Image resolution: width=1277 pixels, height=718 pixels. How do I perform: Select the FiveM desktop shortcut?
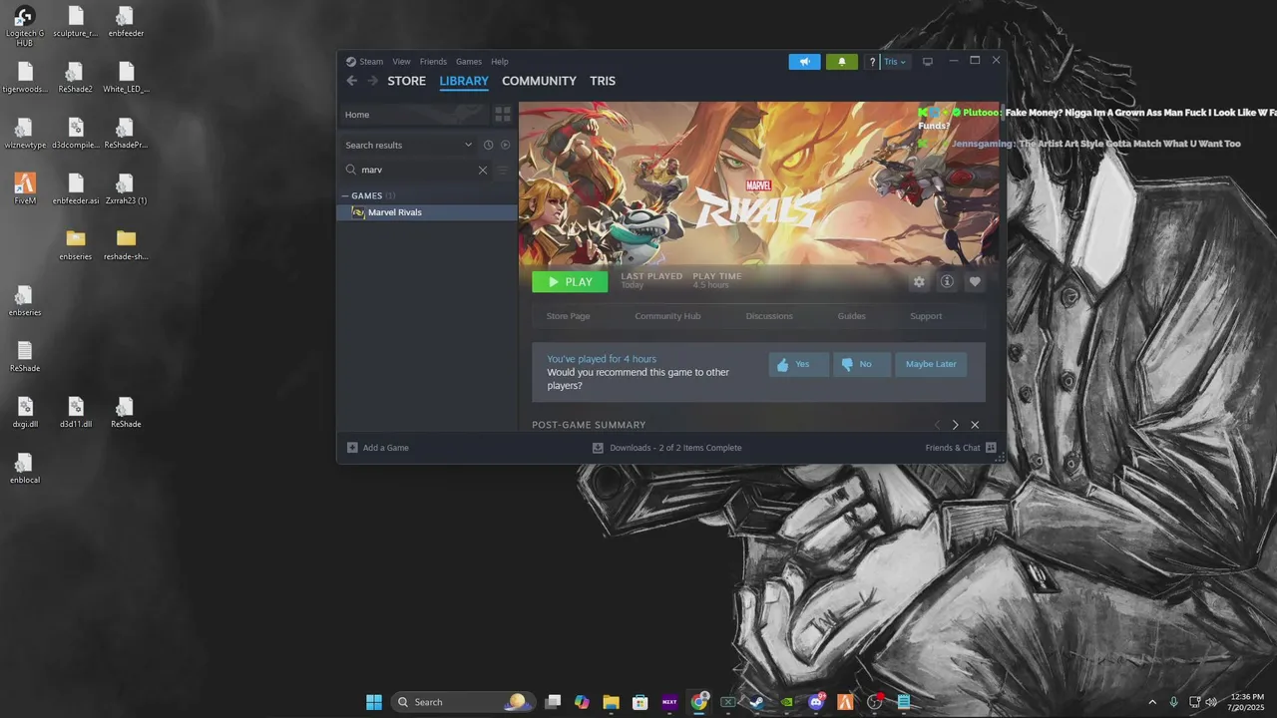coord(25,188)
